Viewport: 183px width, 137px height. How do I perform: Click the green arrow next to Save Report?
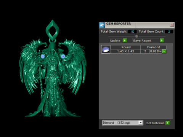tap(162, 40)
